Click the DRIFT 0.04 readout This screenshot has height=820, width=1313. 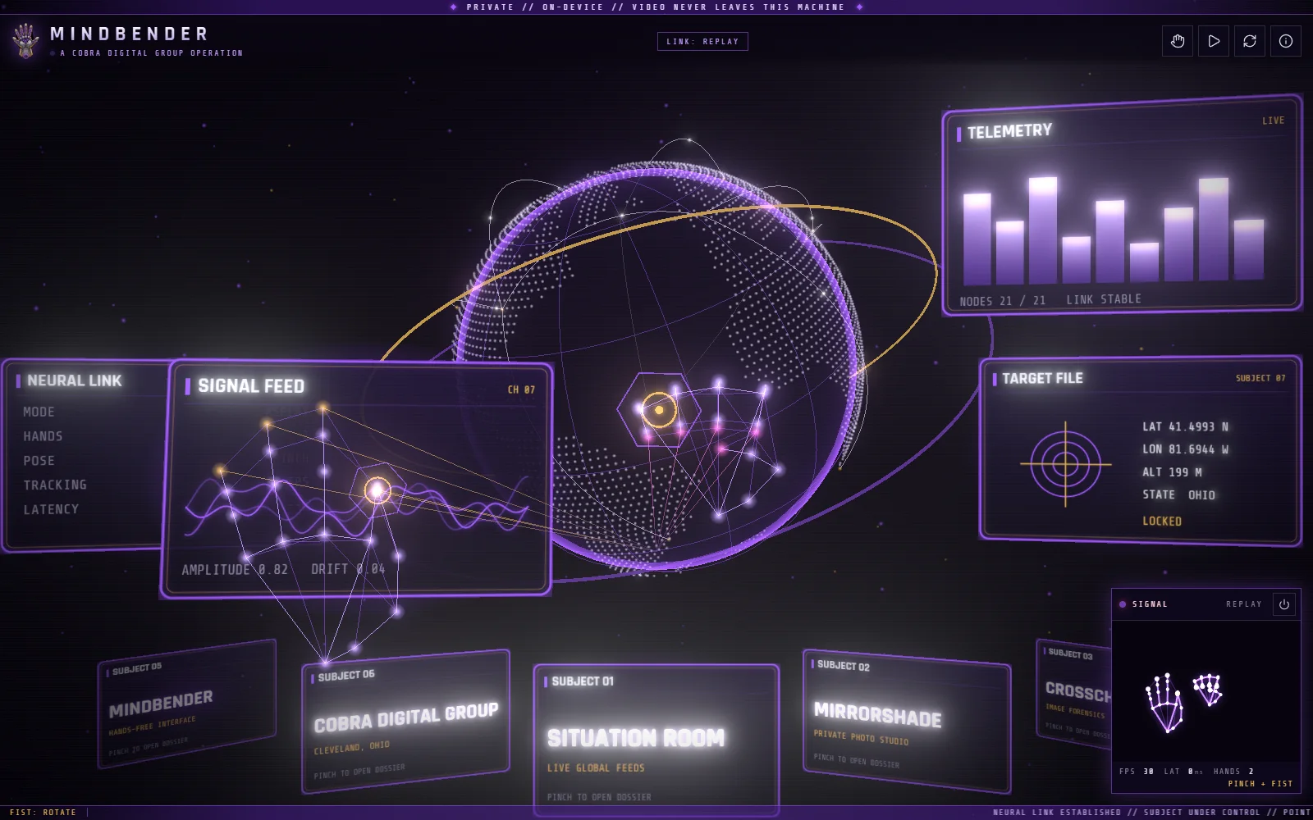tap(348, 568)
